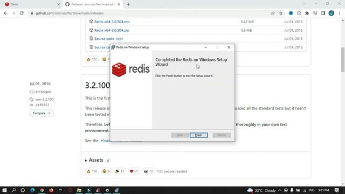This screenshot has height=194, width=345.
Task: Click the eyes reaction with 13
Action: (x=148, y=171)
